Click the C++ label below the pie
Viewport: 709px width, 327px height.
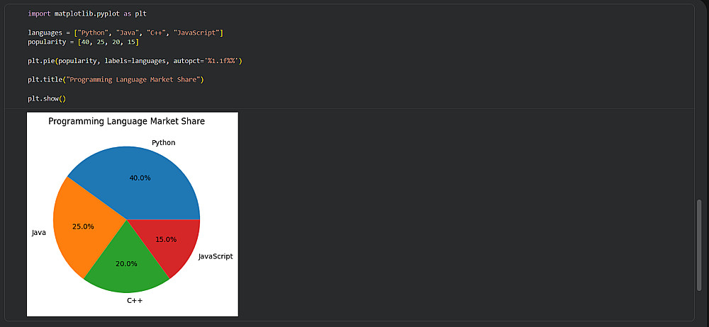point(135,301)
